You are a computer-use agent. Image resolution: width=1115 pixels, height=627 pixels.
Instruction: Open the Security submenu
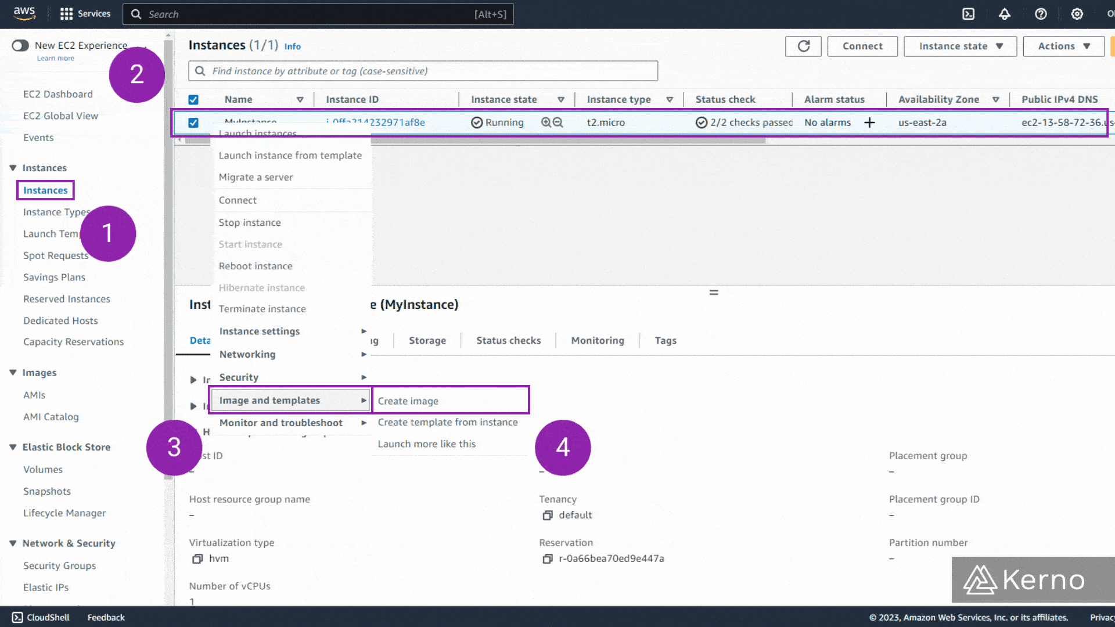click(292, 377)
